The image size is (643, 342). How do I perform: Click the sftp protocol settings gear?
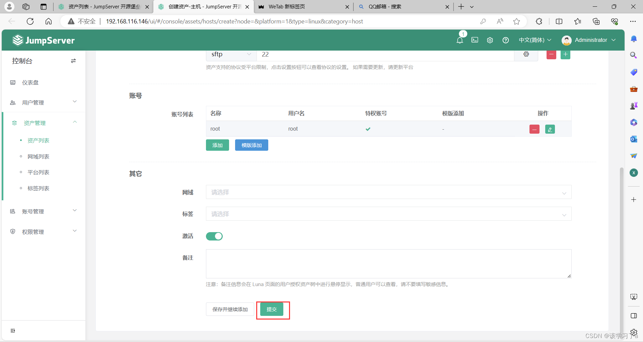[x=526, y=54]
